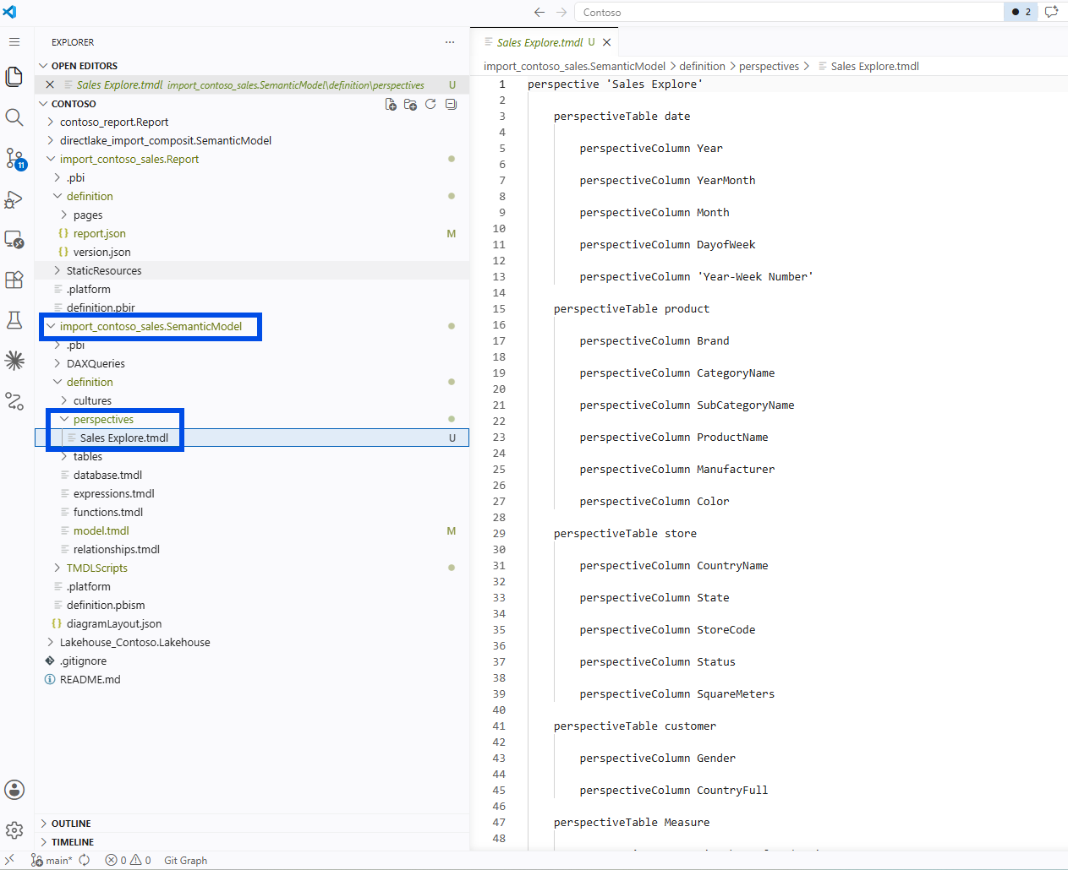
Task: Open the starburst extension icon in activity bar
Action: [14, 361]
